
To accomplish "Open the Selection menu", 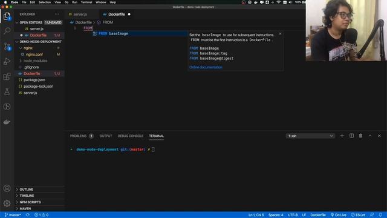I will pos(45,2).
